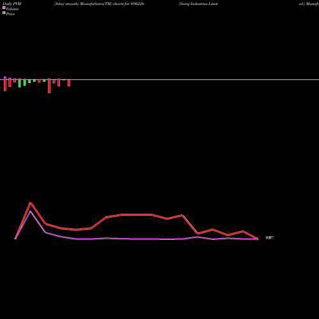Click the Price legend color swatch
The height and width of the screenshot is (319, 319).
pos(4,13)
